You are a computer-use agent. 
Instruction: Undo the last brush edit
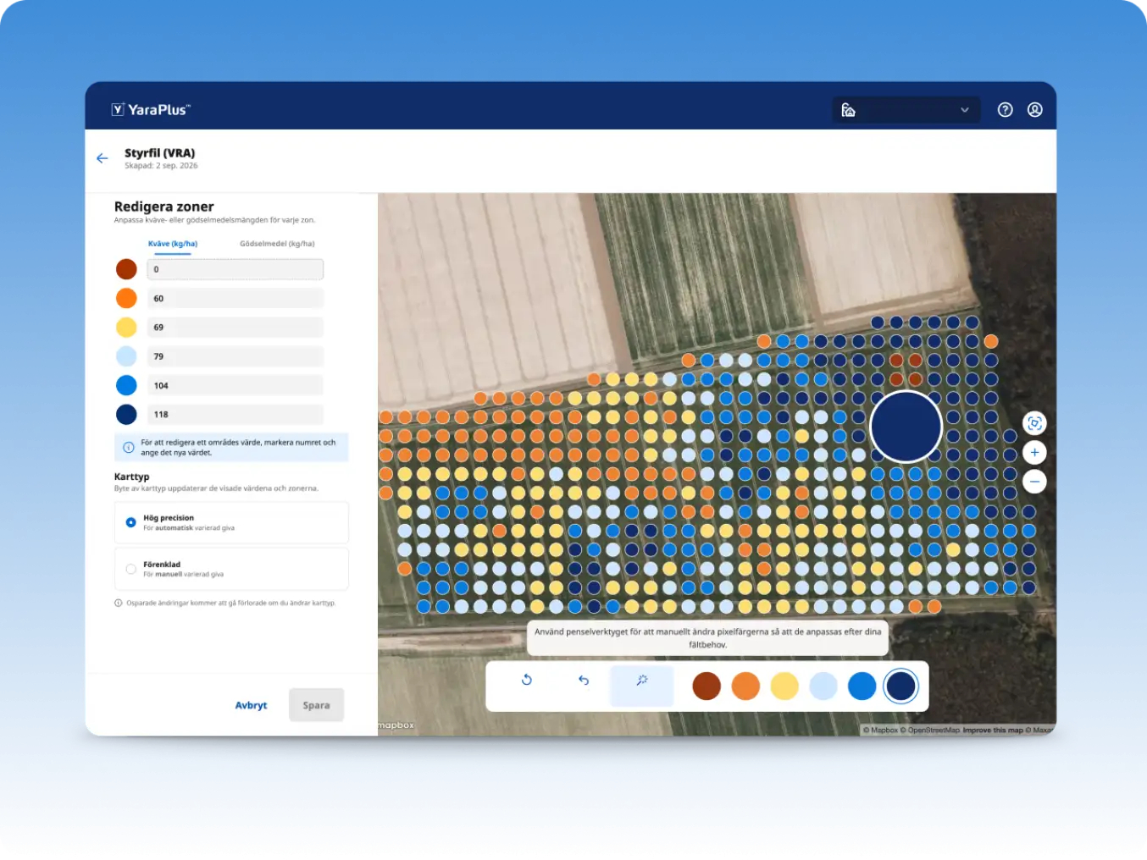584,680
